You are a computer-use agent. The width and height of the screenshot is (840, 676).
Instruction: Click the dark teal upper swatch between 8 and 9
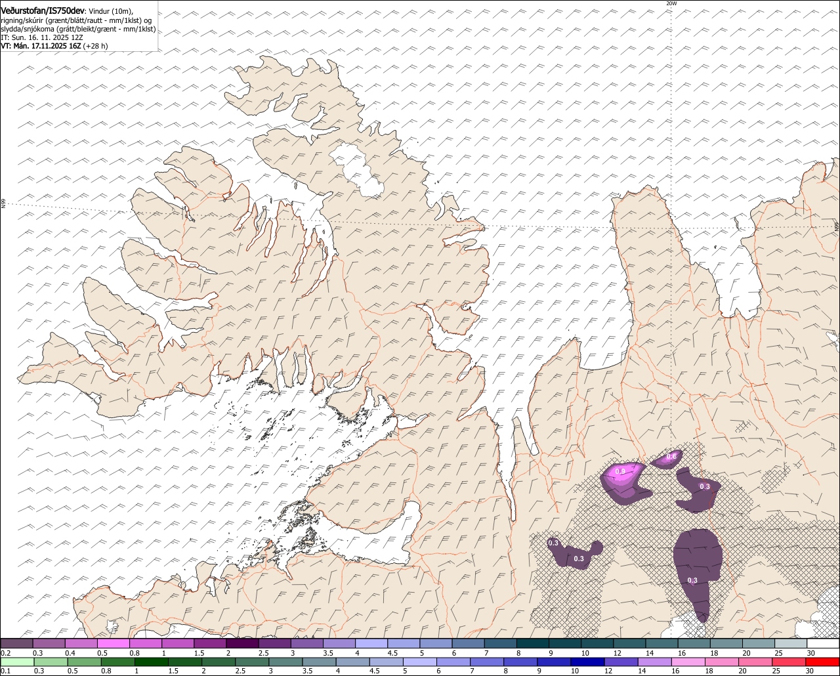(x=533, y=644)
